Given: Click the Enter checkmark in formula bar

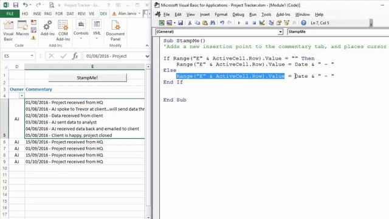Looking at the screenshot, I should [x=63, y=56].
